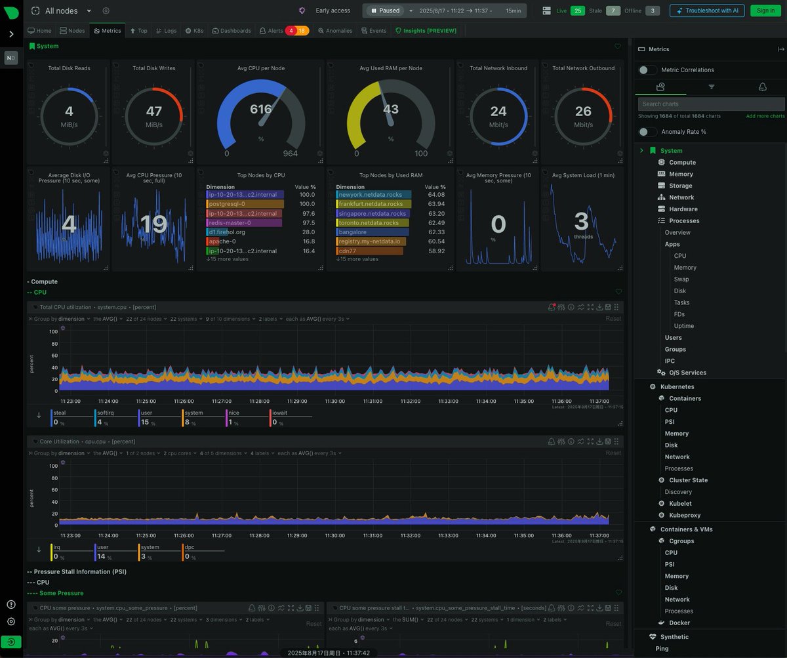Open the Kubernetes section in the tree

(677, 387)
